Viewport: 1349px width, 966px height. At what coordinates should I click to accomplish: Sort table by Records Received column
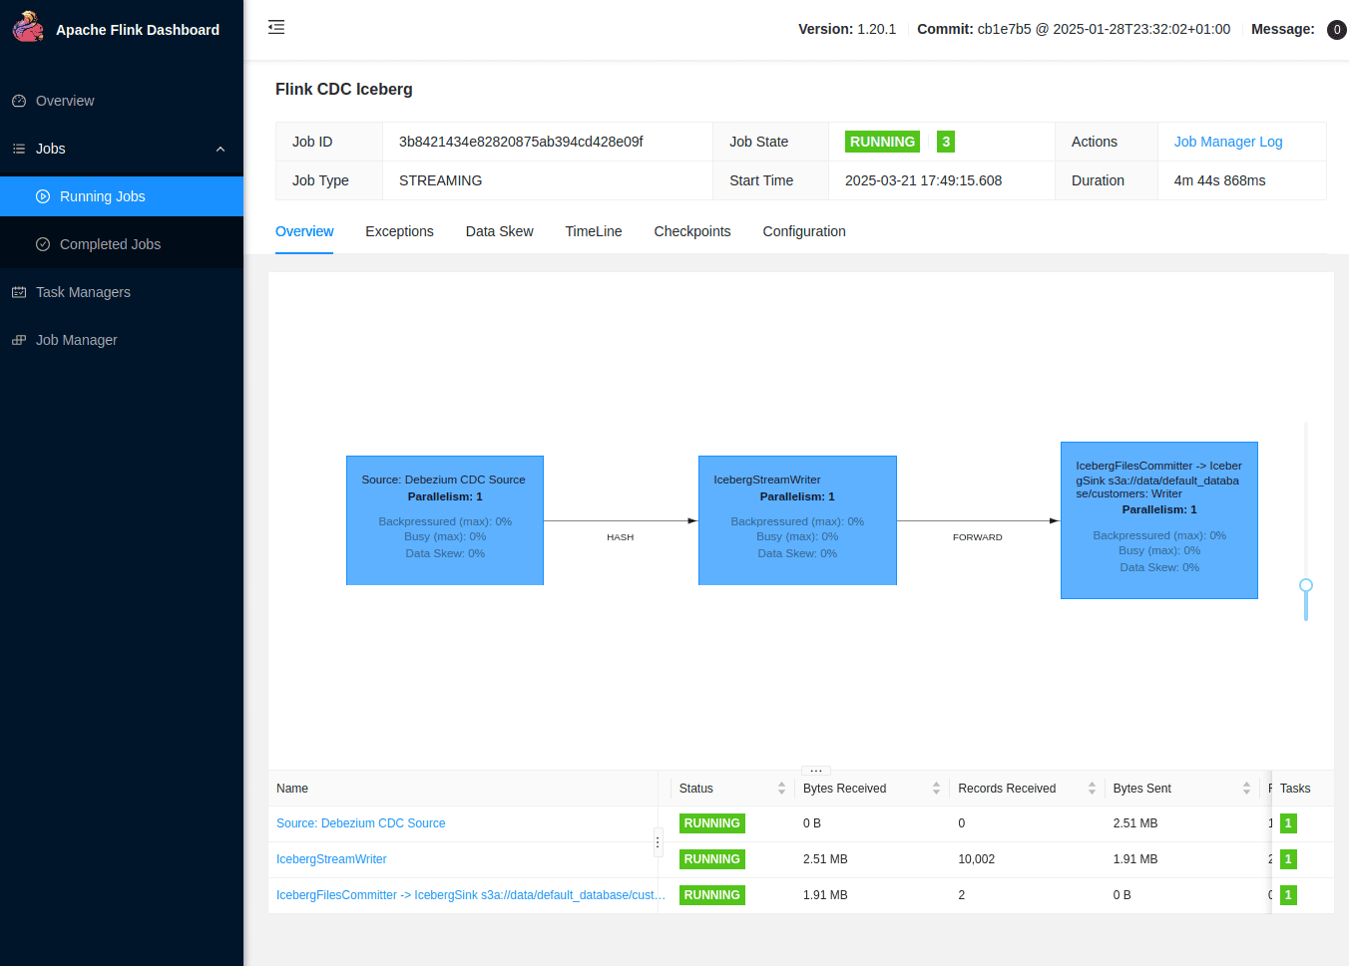[1092, 789]
